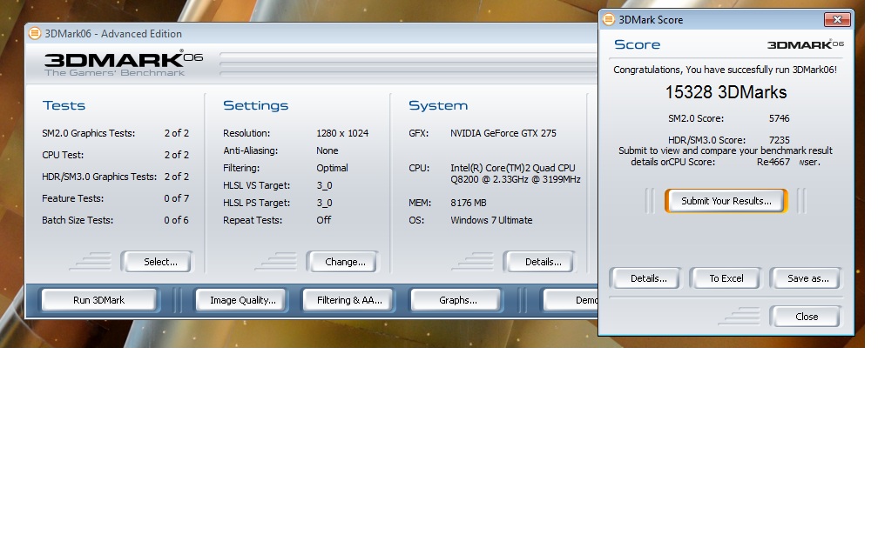878x548 pixels.
Task: Click Change... under Settings
Action: tap(342, 262)
